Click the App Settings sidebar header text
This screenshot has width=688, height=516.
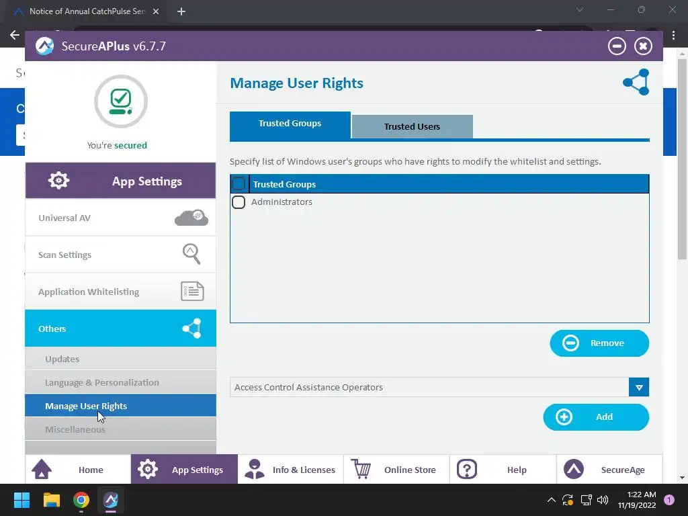pyautogui.click(x=147, y=181)
